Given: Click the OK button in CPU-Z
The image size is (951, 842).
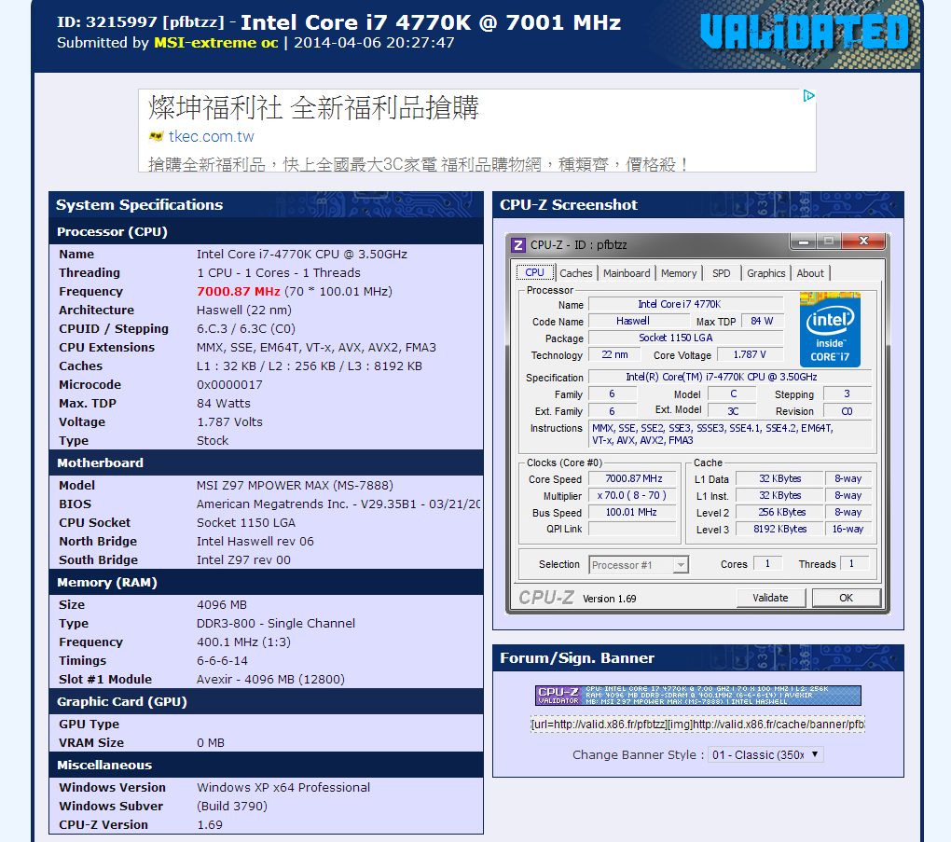Looking at the screenshot, I should (x=846, y=598).
